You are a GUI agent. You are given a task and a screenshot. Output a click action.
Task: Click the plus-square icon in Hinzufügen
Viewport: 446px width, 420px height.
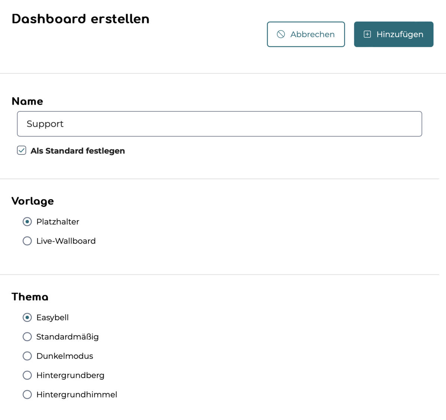point(367,34)
